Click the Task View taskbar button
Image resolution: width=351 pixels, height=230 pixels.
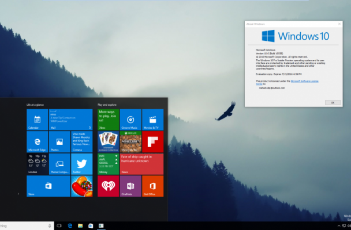59,225
